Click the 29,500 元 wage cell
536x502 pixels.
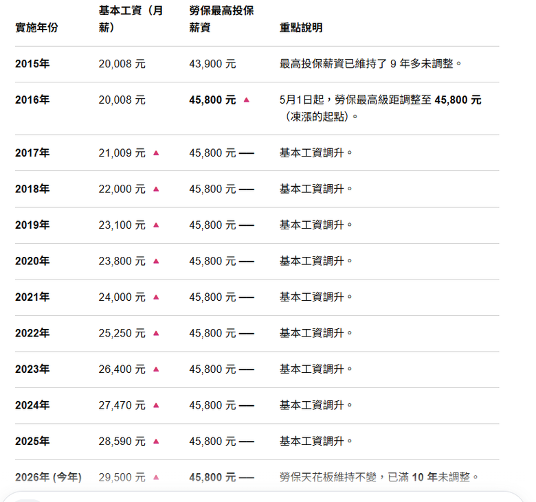pyautogui.click(x=122, y=477)
